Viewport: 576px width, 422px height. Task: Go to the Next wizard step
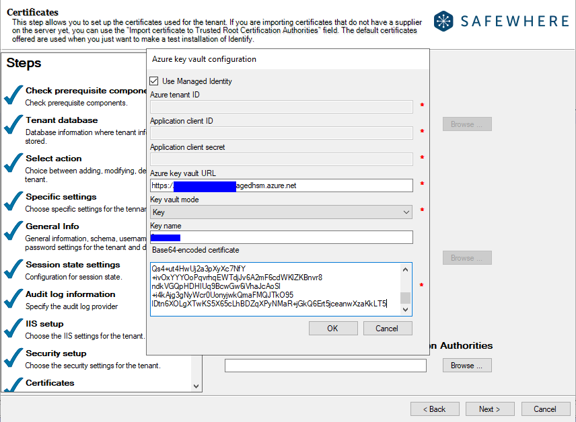489,409
